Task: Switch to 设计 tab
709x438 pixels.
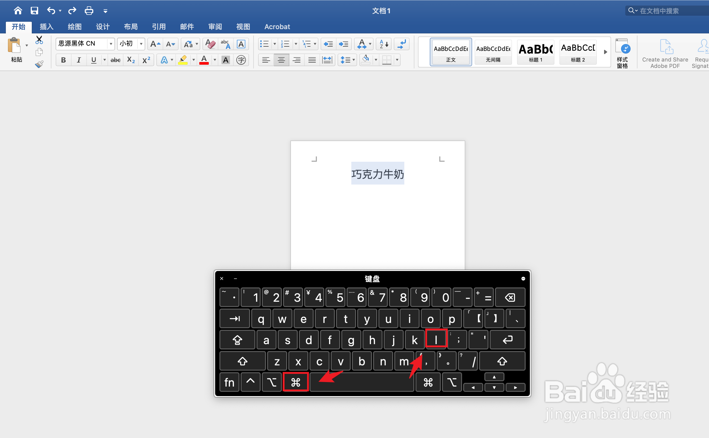Action: (x=103, y=27)
